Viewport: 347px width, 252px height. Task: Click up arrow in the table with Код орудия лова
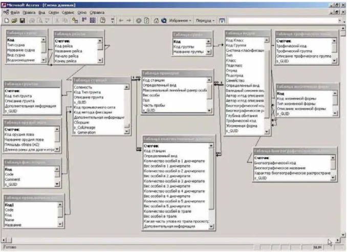[57, 129]
